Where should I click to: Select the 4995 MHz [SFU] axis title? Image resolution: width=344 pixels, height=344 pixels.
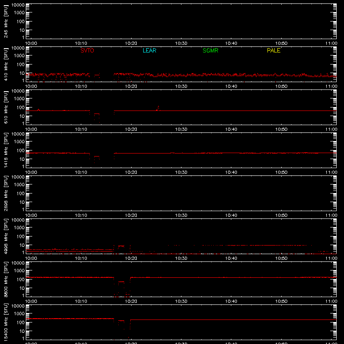pos(6,236)
